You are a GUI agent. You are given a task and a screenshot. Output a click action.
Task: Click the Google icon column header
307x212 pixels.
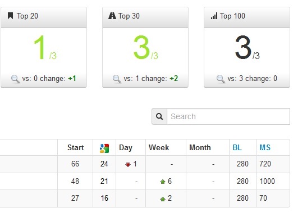pyautogui.click(x=104, y=148)
